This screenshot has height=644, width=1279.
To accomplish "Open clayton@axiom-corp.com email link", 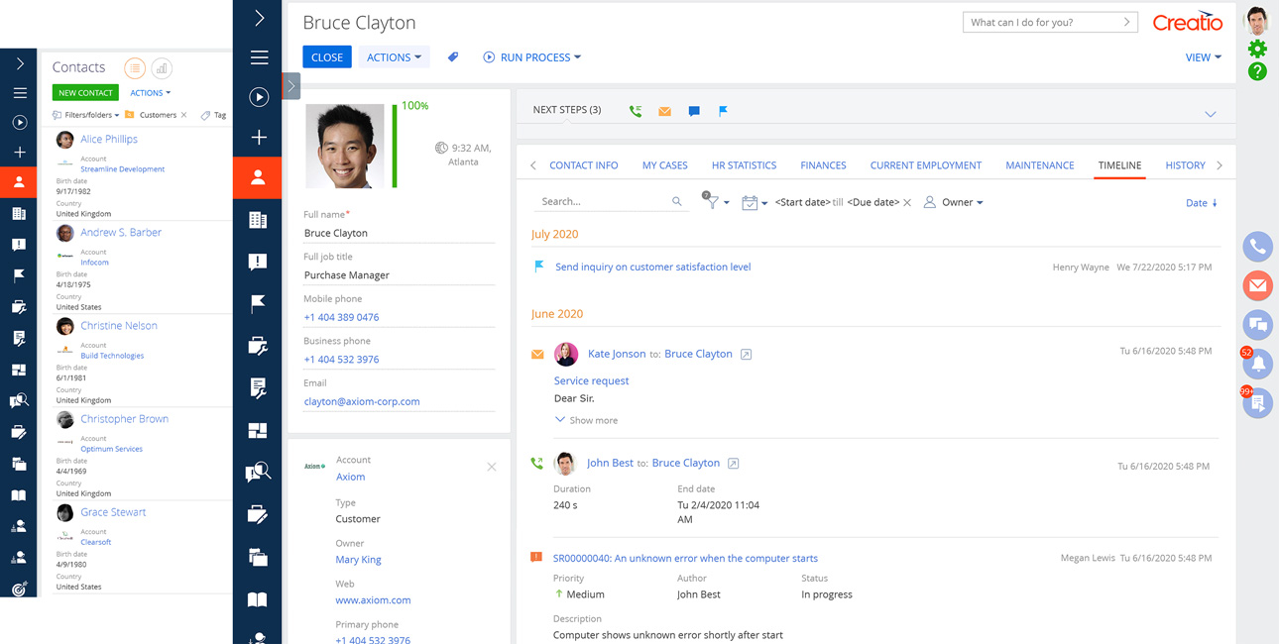I will click(x=362, y=401).
